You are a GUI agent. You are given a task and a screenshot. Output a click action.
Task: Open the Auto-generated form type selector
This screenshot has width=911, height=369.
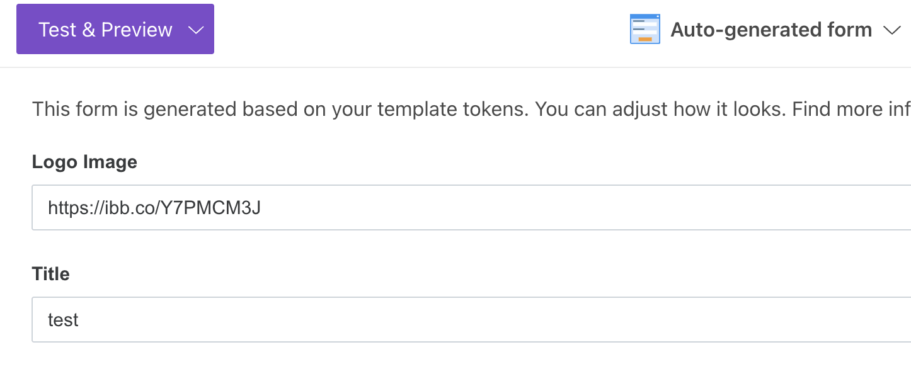coord(771,30)
